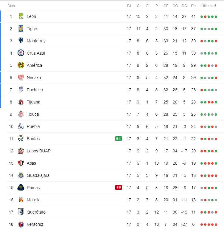Click the red 1-5 score badge for Pumas
The image size is (224, 238).
(119, 188)
